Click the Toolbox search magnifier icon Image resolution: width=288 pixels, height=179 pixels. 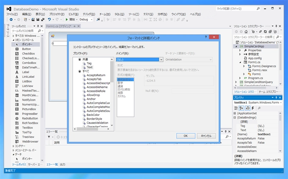click(x=39, y=30)
